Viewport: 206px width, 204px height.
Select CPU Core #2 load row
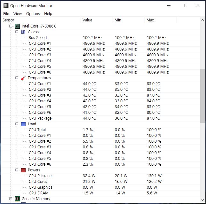point(101,141)
